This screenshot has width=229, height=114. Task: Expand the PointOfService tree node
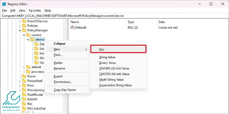pos(20,21)
